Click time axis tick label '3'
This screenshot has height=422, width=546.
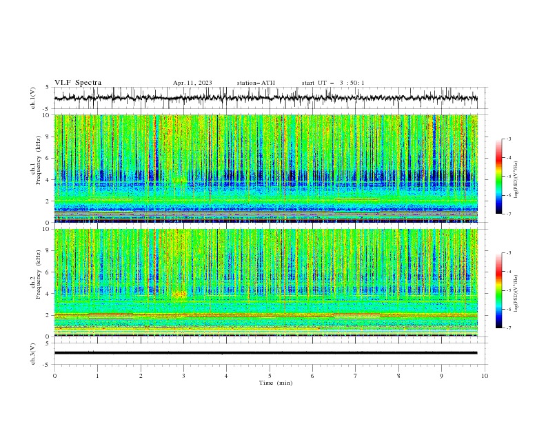click(x=183, y=376)
